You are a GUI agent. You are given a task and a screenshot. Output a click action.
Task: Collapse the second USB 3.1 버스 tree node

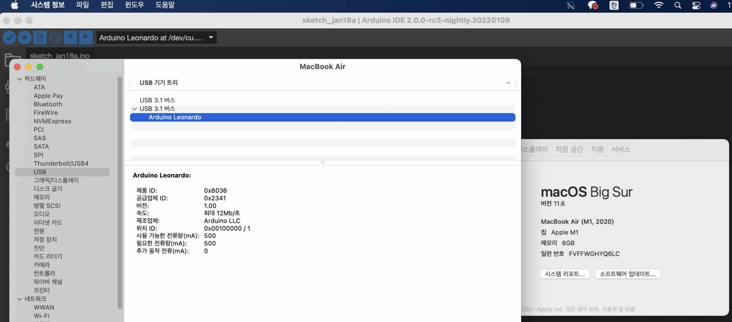click(x=134, y=109)
